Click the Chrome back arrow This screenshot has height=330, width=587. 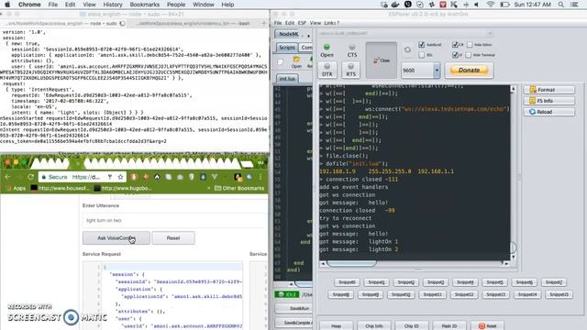tap(8, 177)
